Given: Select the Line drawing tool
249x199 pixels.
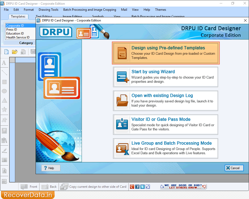Looking at the screenshot, I should [x=4, y=73].
